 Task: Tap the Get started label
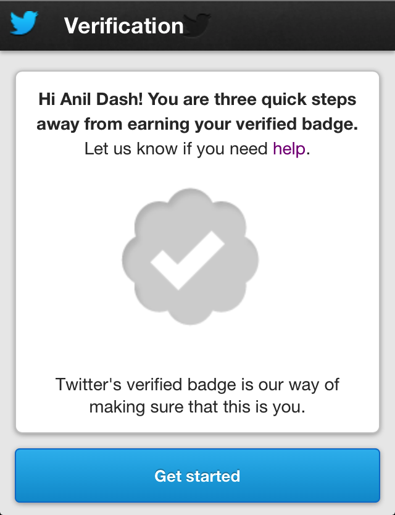click(197, 476)
